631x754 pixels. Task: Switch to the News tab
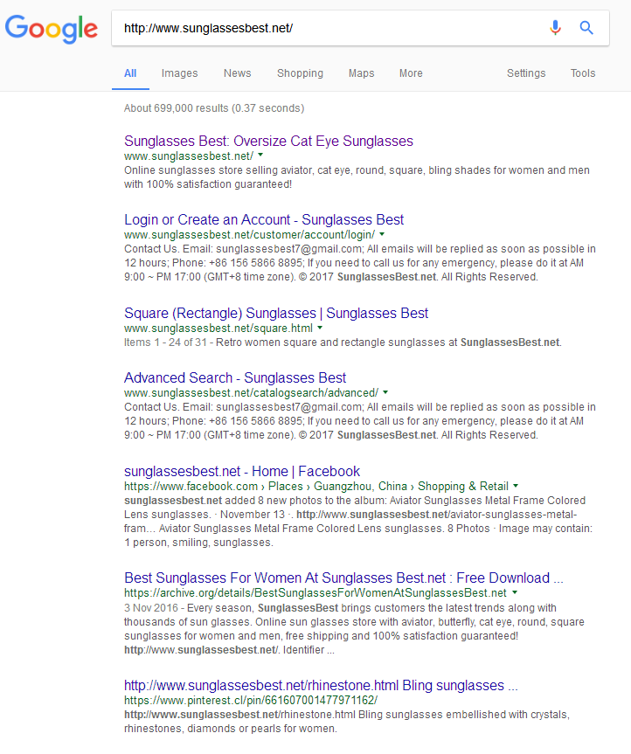pyautogui.click(x=237, y=73)
